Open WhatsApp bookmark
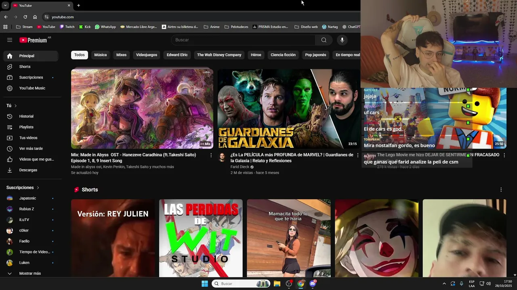 coord(105,27)
